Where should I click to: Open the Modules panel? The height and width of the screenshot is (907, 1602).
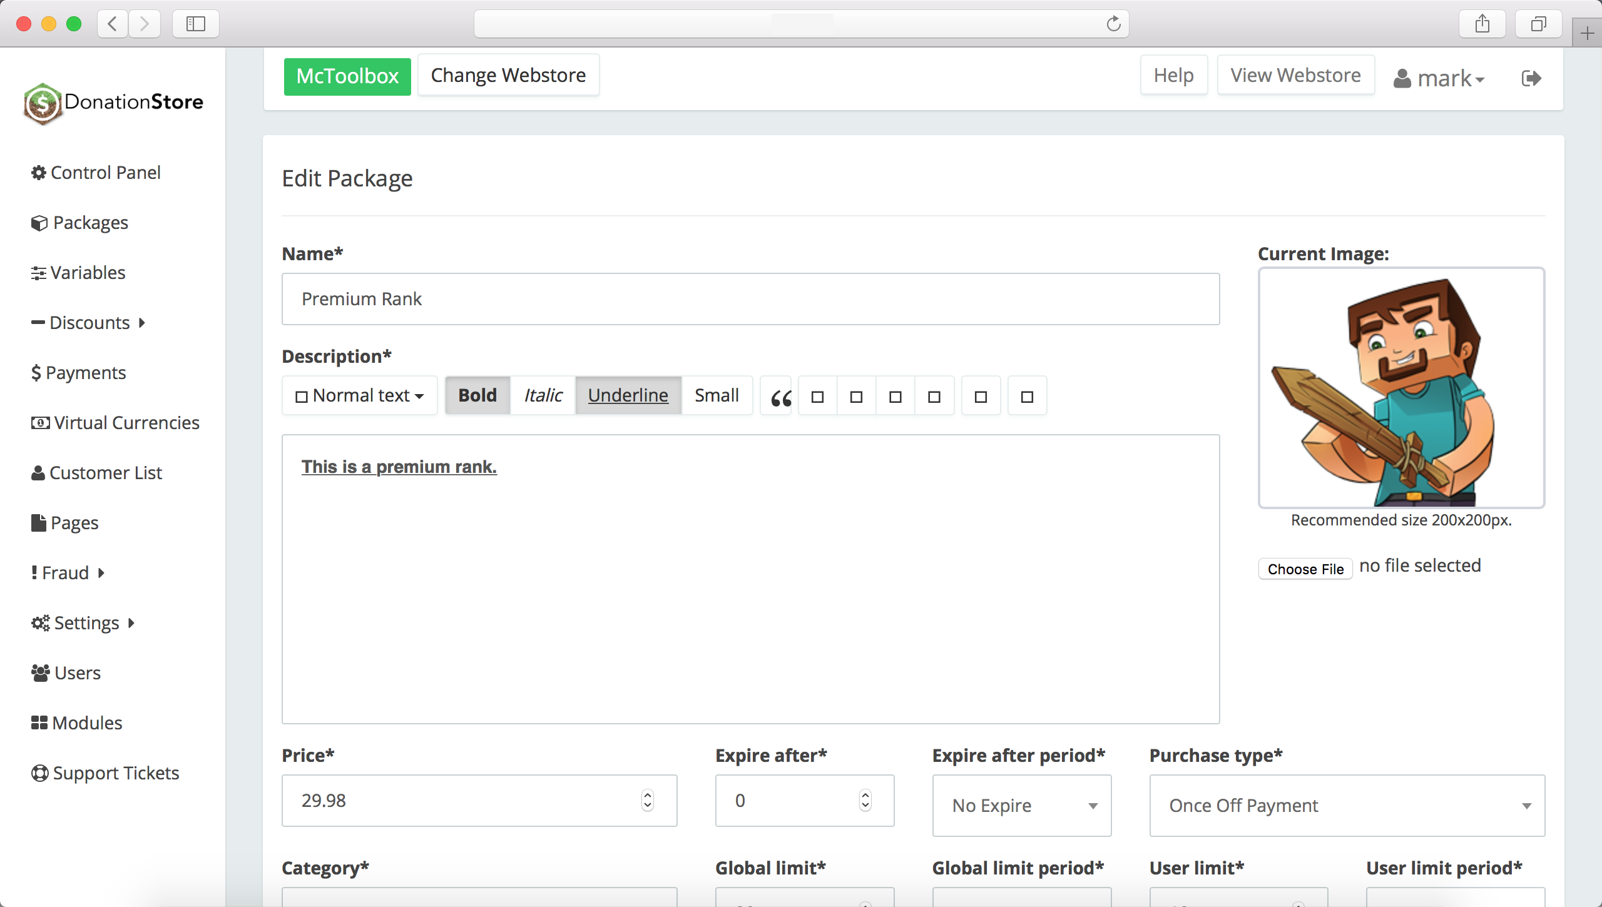coord(87,722)
